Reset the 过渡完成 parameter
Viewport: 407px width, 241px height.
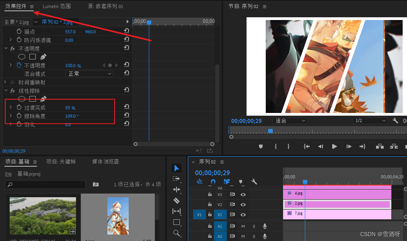point(126,106)
